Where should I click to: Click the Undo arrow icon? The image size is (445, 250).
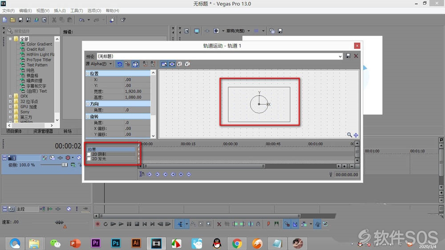(x=82, y=20)
